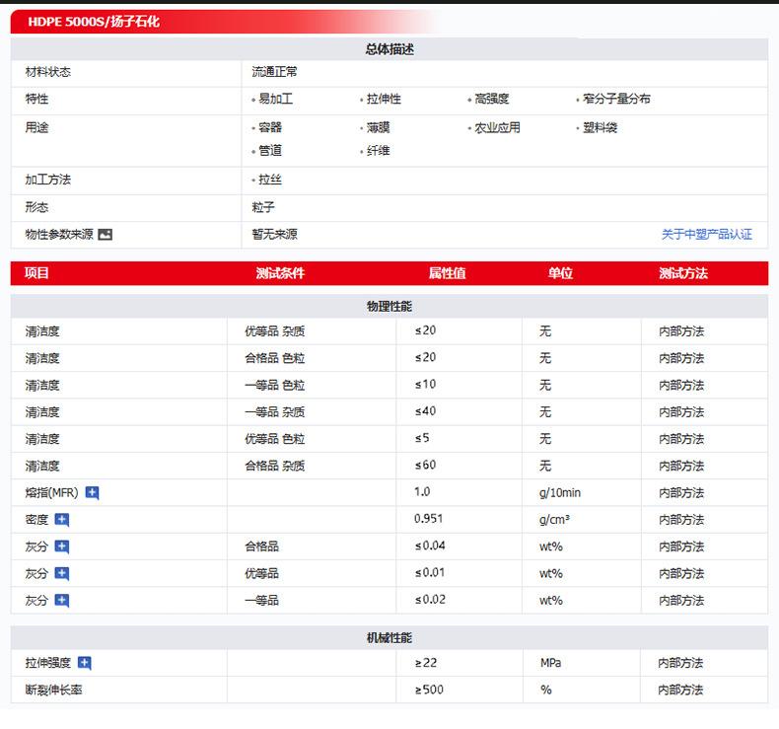779x729 pixels.
Task: Click the 物理性能 section header
Action: coord(389,307)
